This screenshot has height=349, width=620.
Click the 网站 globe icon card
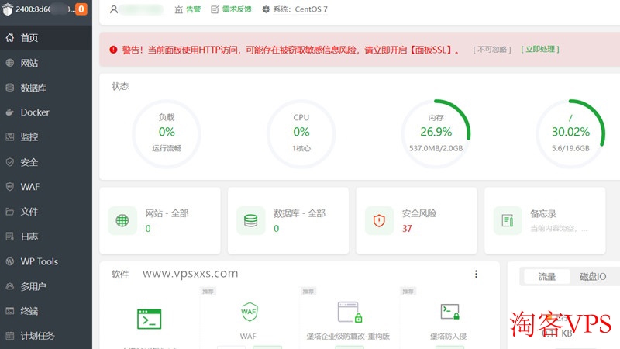tap(122, 220)
